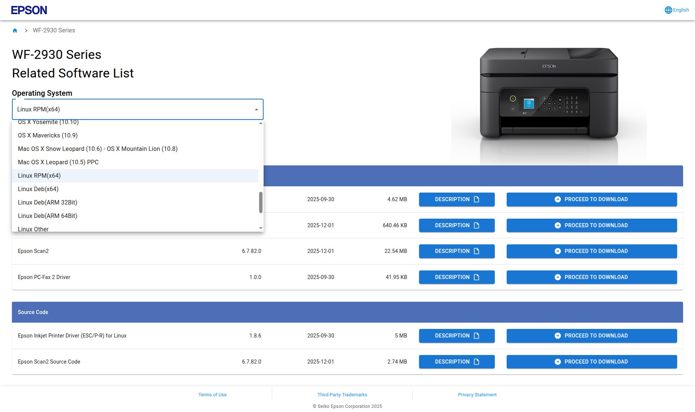Select Linux Deb(x64) from the list
Image resolution: width=695 pixels, height=412 pixels.
[x=38, y=189]
